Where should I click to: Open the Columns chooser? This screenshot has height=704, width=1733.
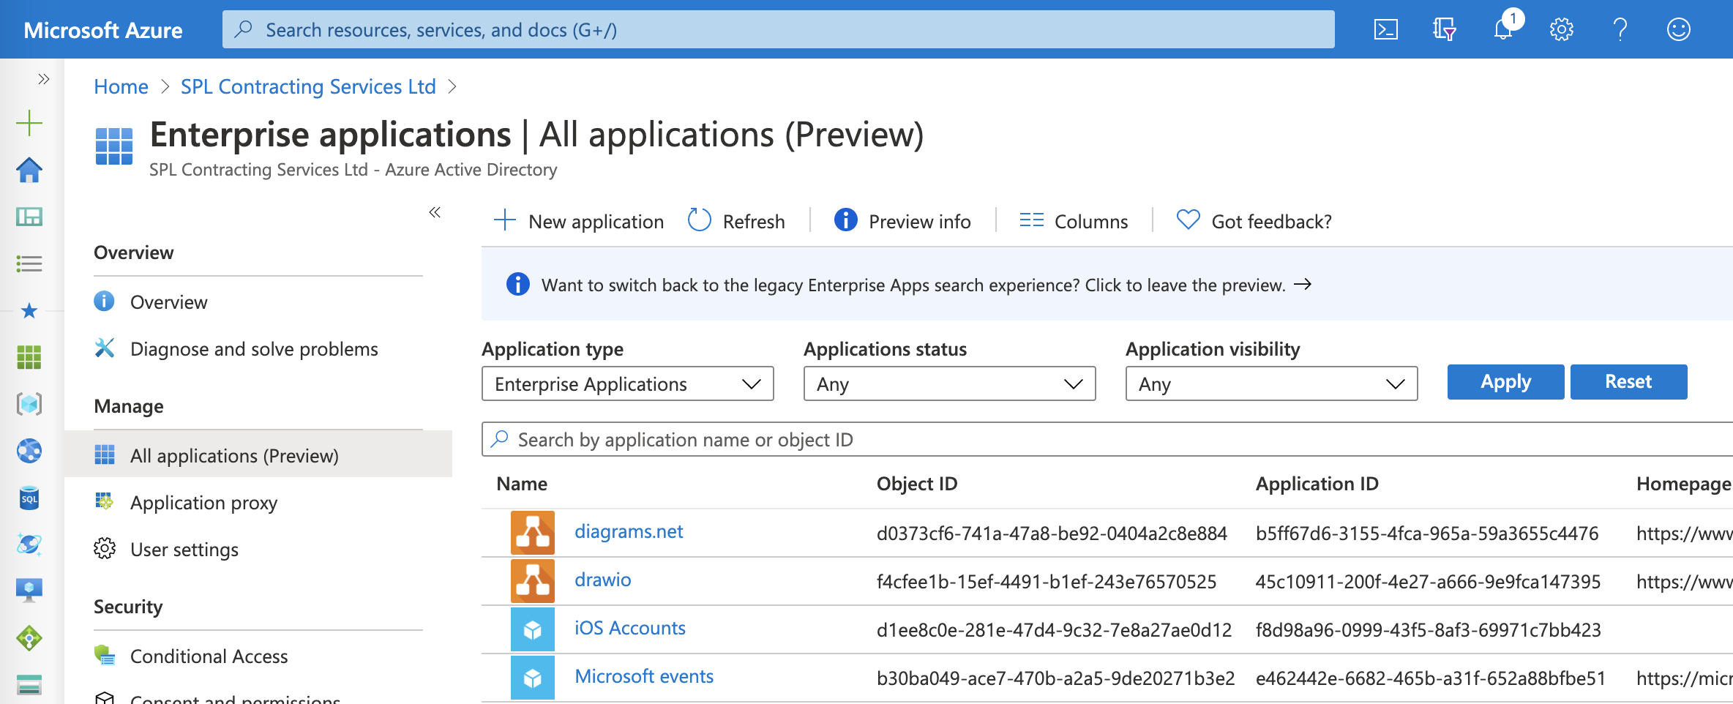coord(1074,221)
